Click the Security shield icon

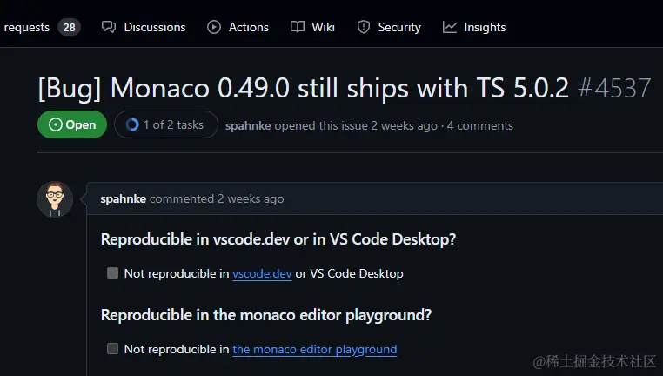364,27
